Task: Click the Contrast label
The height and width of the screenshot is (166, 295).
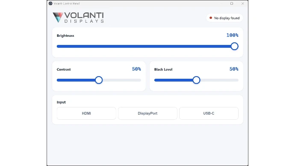Action: pyautogui.click(x=64, y=69)
